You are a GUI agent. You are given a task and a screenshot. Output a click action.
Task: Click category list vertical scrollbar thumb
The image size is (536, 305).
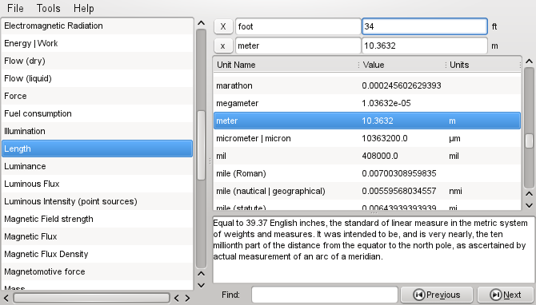click(202, 145)
